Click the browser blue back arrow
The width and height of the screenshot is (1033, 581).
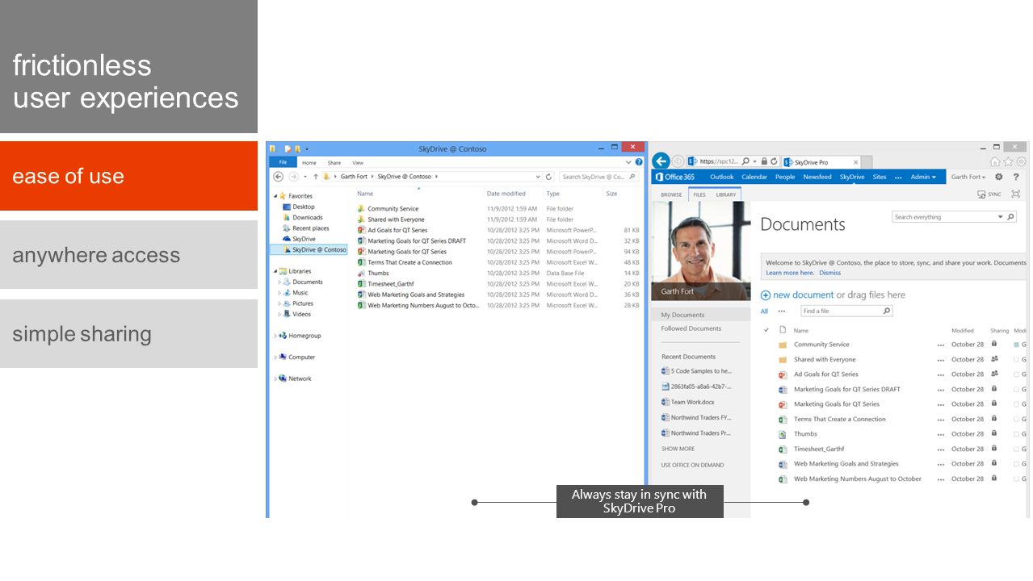click(661, 161)
